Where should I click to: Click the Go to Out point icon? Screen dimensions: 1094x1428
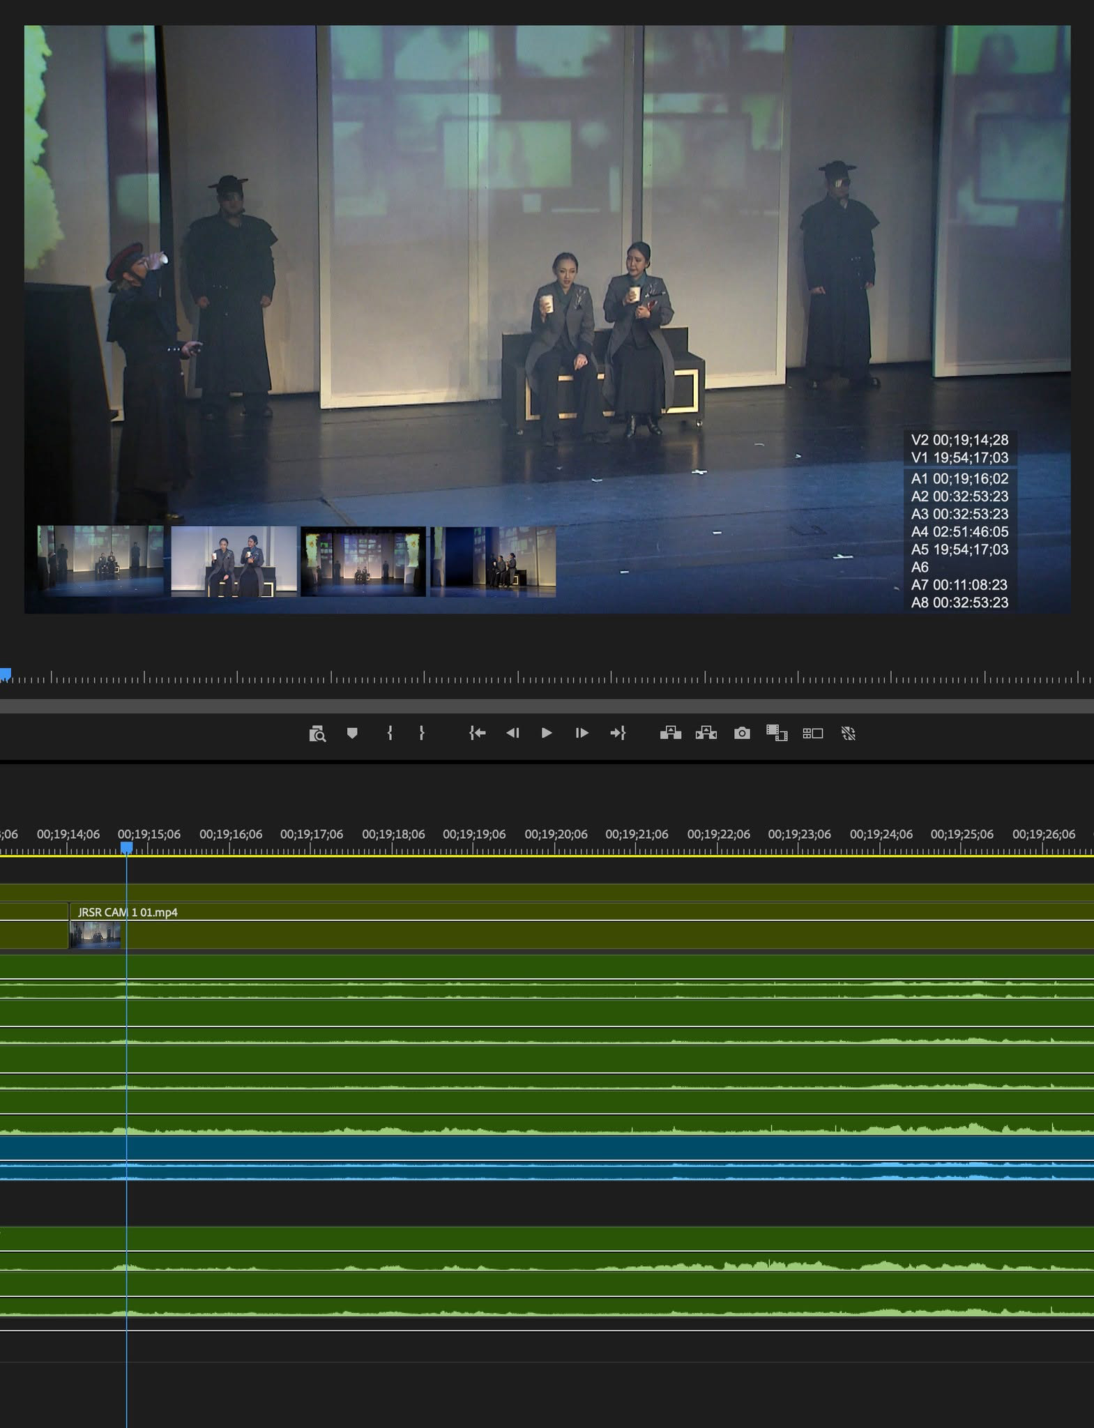point(618,733)
